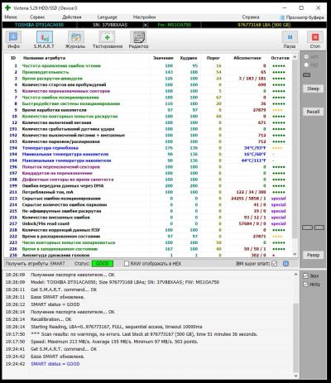This screenshot has height=383, width=331.
Task: Click the Просмотр буфера buffer view icon
Action: 282,17
